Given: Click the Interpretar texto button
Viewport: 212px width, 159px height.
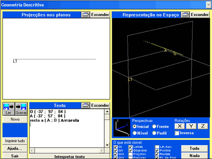Looking at the screenshot, I should [70, 156].
